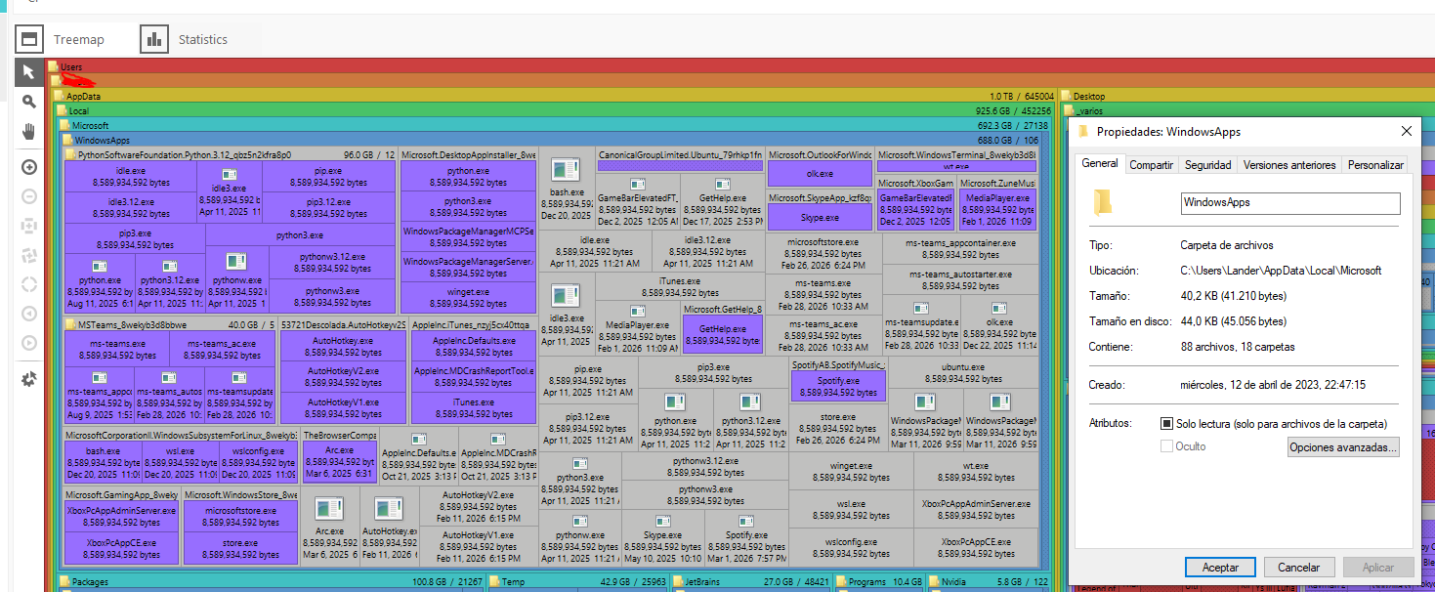The height and width of the screenshot is (592, 1435).
Task: Open Opciones avanzadas dialog
Action: coord(1343,447)
